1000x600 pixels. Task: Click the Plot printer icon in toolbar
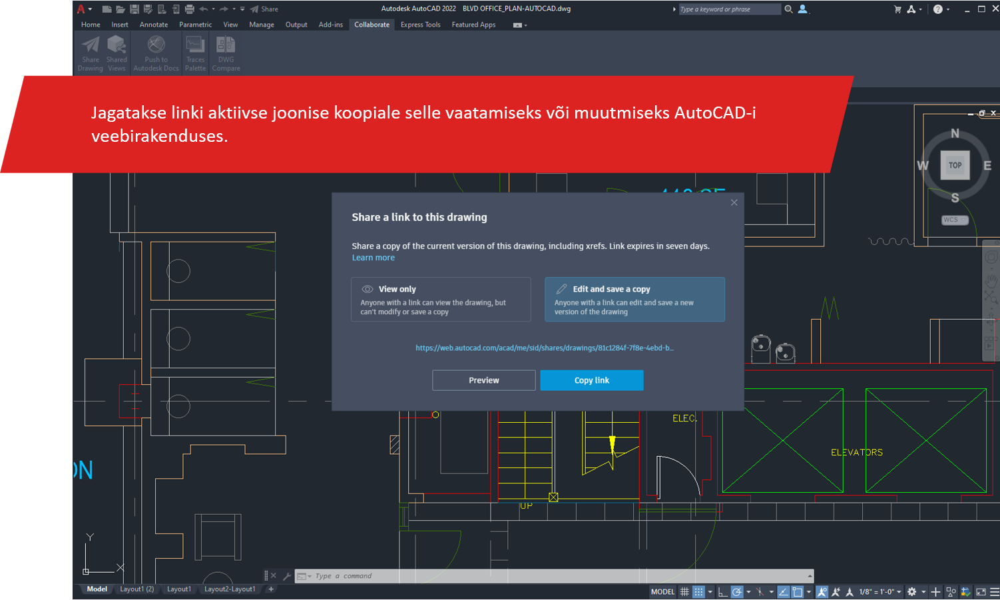190,9
